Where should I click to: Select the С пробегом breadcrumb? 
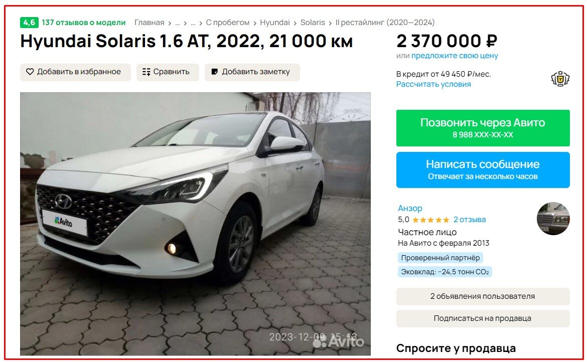(x=228, y=23)
